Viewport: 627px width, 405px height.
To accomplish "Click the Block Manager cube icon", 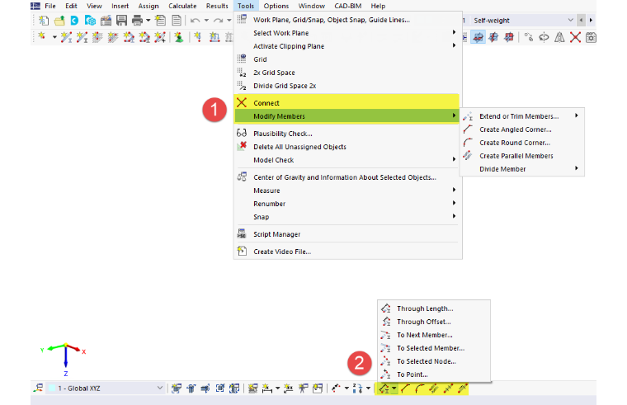I will (x=91, y=21).
